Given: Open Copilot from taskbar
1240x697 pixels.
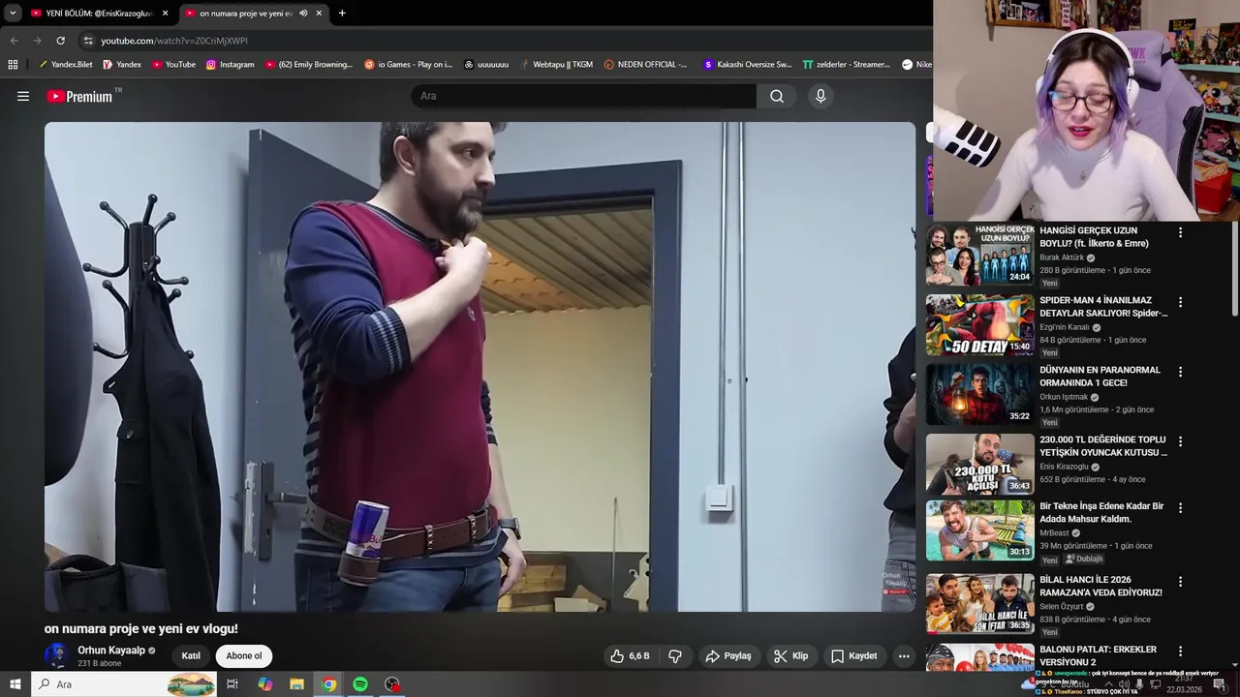Looking at the screenshot, I should pos(264,684).
